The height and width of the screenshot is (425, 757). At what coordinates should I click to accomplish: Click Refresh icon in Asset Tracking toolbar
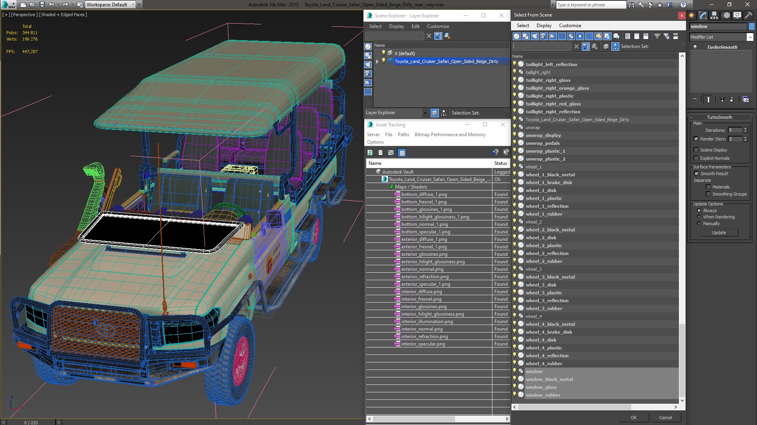tap(370, 153)
